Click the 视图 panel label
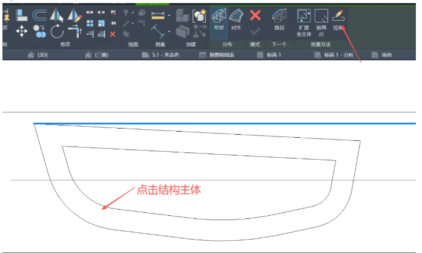Screen dimensions: 422x253 (133, 45)
